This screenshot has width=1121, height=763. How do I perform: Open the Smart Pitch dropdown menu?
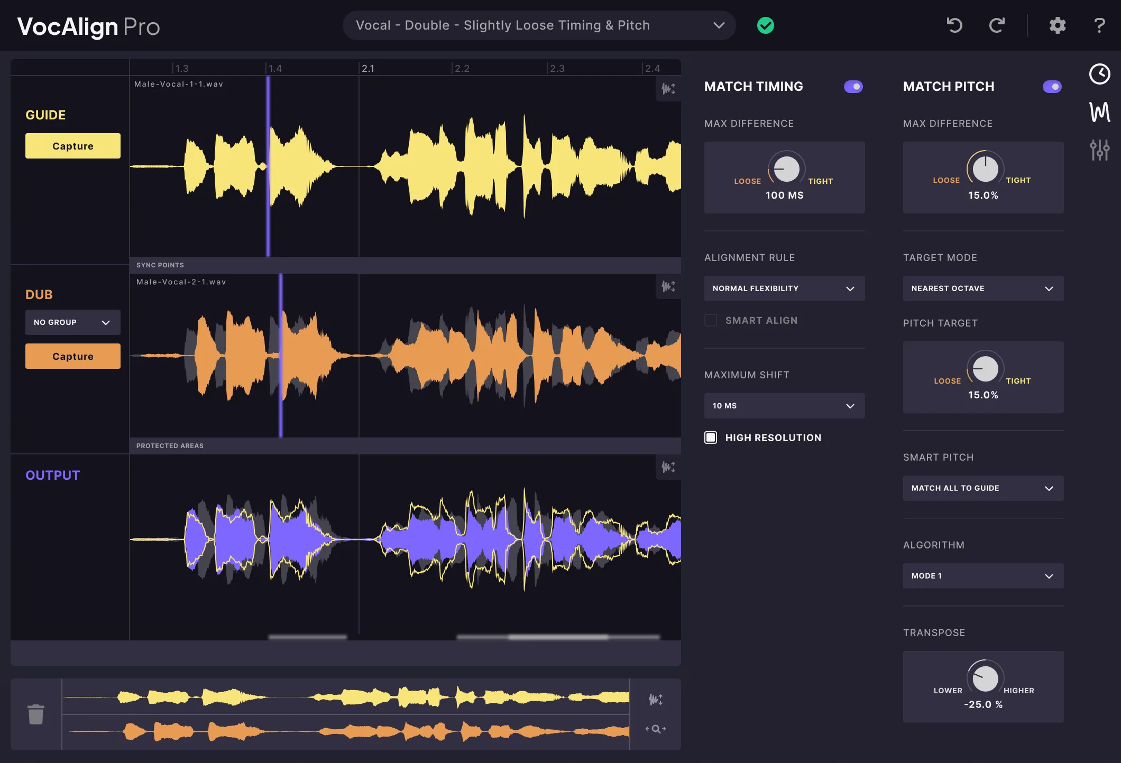click(981, 488)
